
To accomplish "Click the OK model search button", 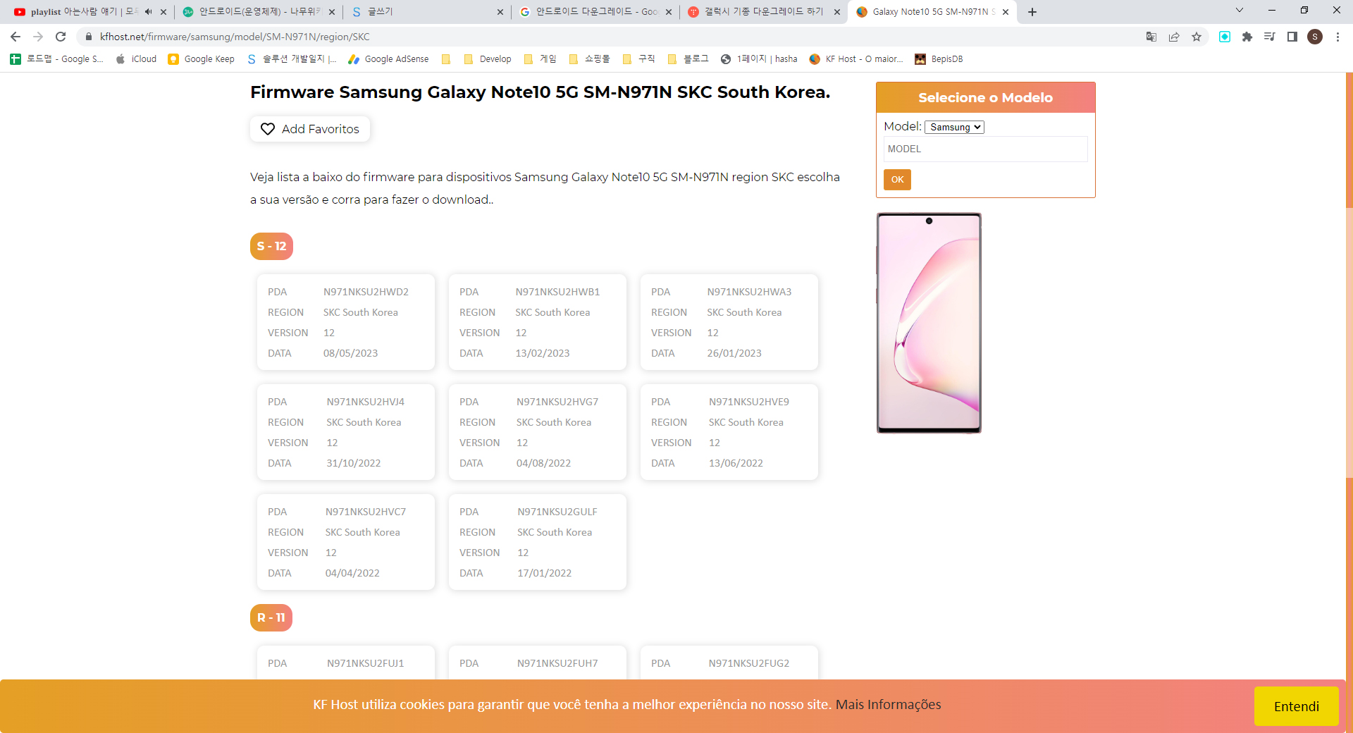I will pos(897,180).
